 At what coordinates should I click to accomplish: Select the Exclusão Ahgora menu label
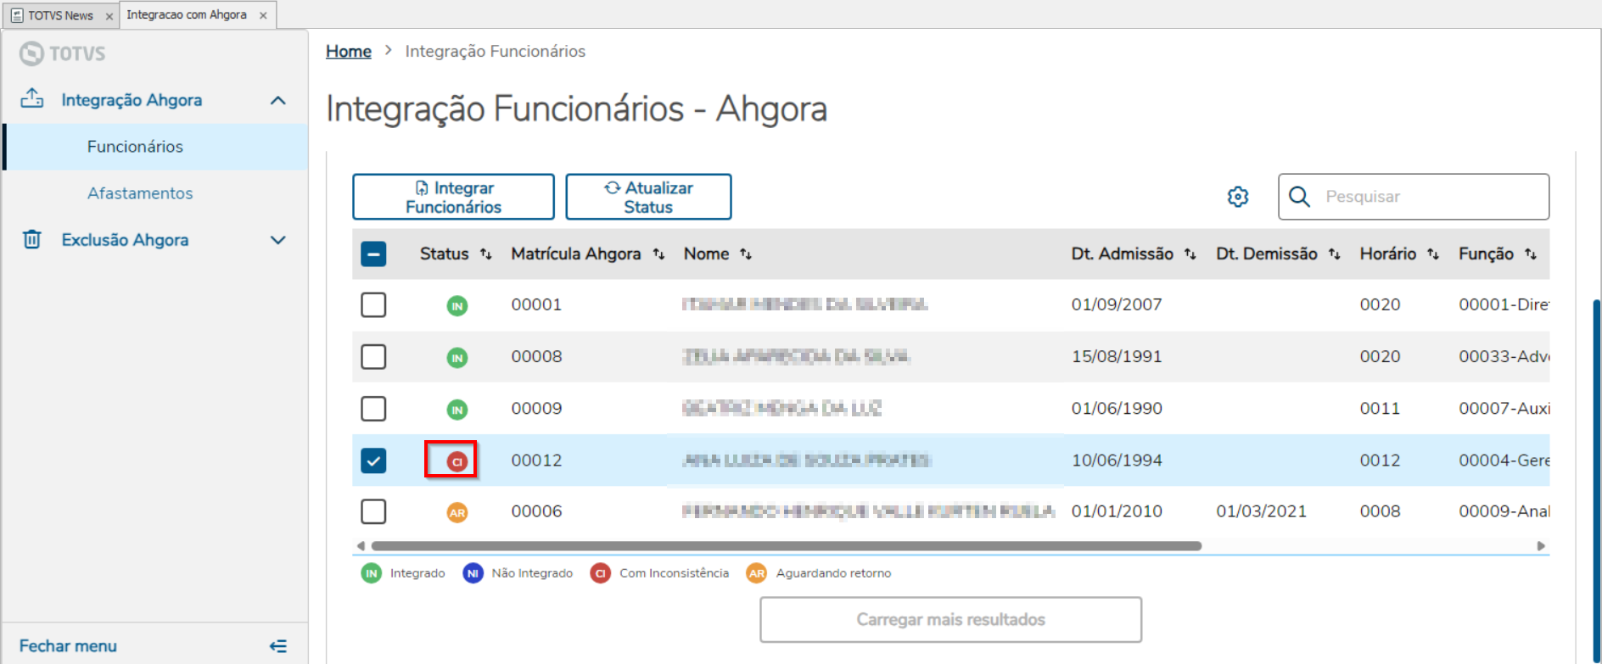click(125, 240)
